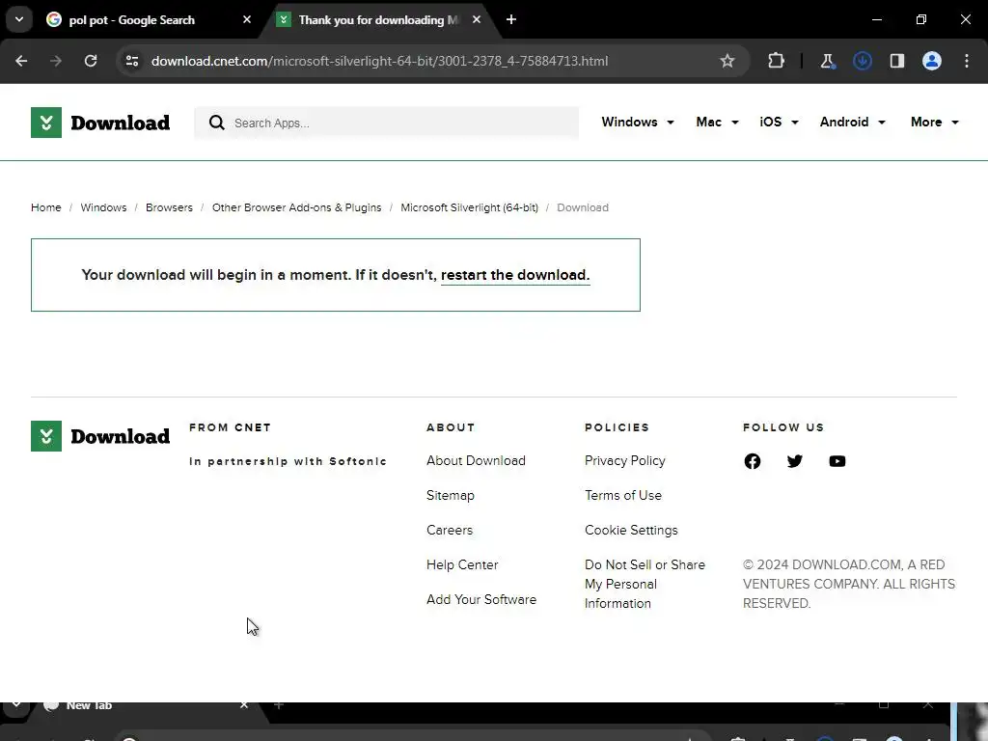
Task: Click the browser back arrow
Action: click(21, 61)
